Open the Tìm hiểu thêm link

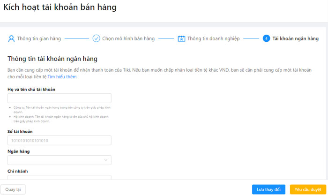(62, 76)
